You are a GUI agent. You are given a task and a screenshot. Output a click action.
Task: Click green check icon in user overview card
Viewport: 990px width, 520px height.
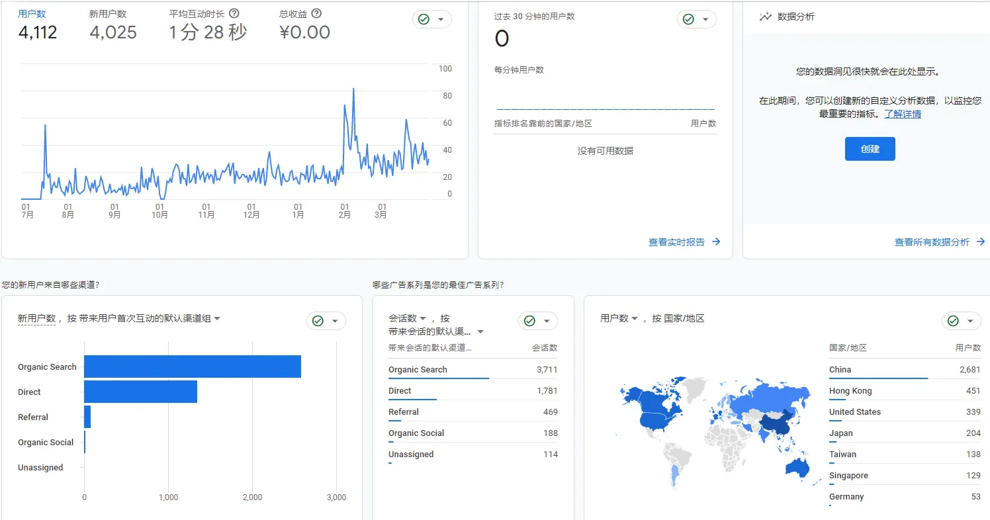[424, 20]
